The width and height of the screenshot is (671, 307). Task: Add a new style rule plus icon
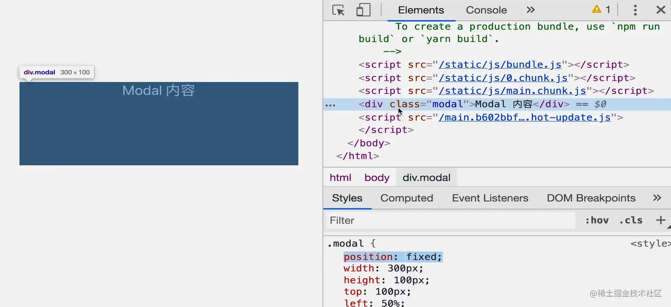tap(660, 220)
